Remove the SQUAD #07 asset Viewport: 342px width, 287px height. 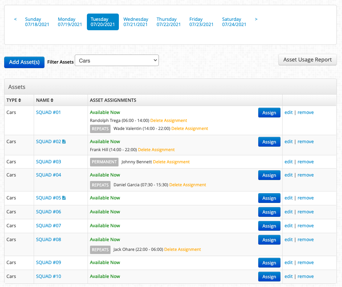306,226
